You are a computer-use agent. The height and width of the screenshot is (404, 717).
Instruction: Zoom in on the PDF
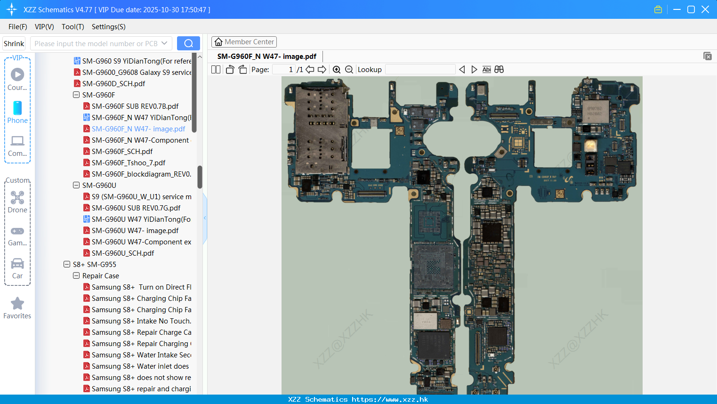pos(337,69)
